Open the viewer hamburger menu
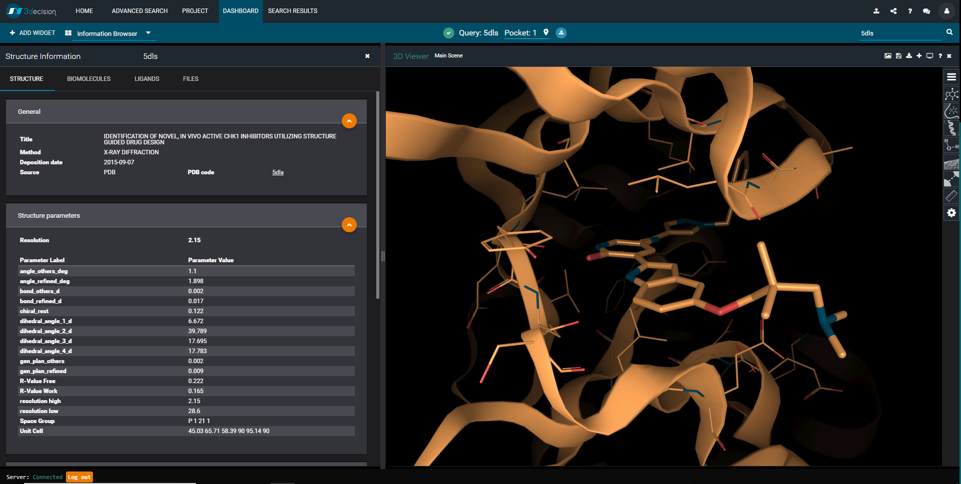The width and height of the screenshot is (961, 484). pos(951,77)
